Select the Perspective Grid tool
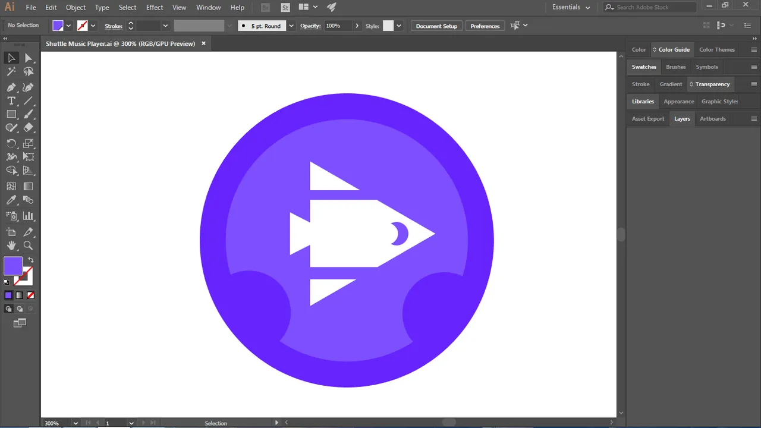Image resolution: width=761 pixels, height=428 pixels. pyautogui.click(x=28, y=171)
